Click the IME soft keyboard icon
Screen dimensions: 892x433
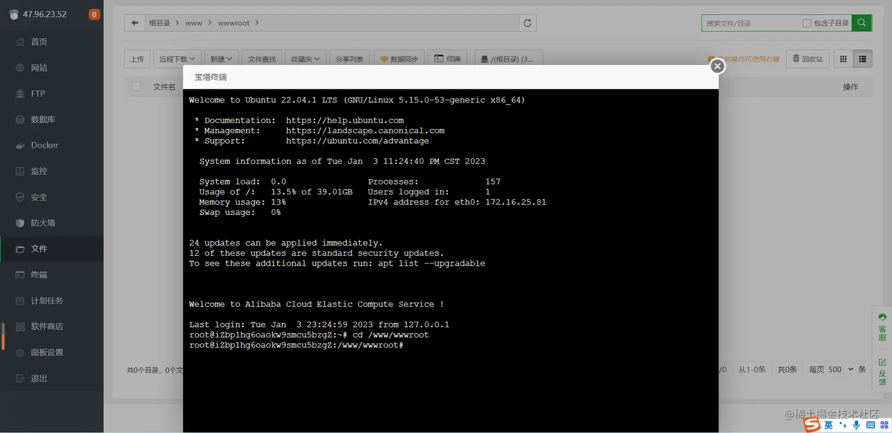(870, 425)
